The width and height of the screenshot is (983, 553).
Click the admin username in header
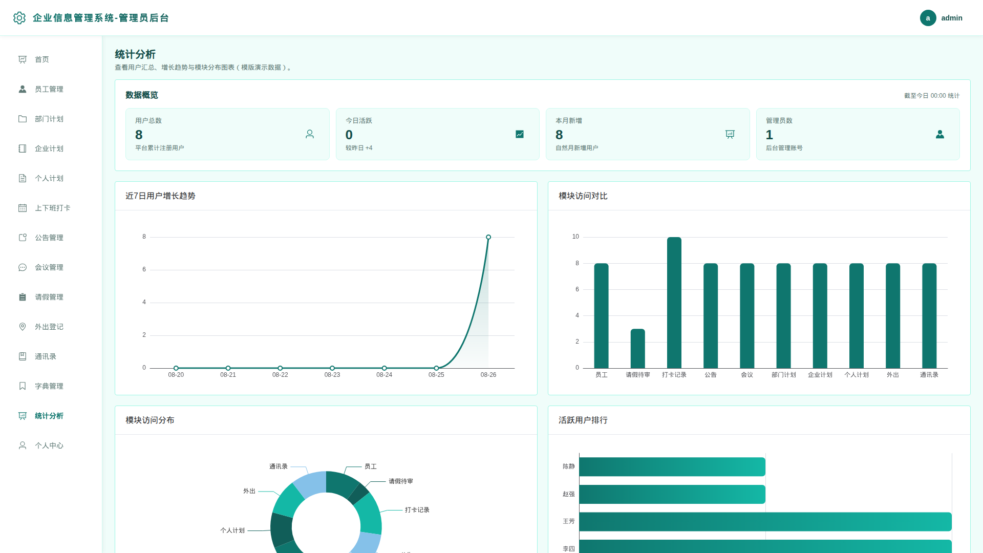coord(952,18)
